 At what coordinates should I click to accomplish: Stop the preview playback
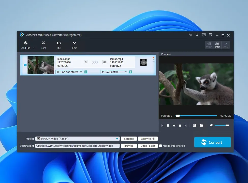pyautogui.click(x=180, y=126)
